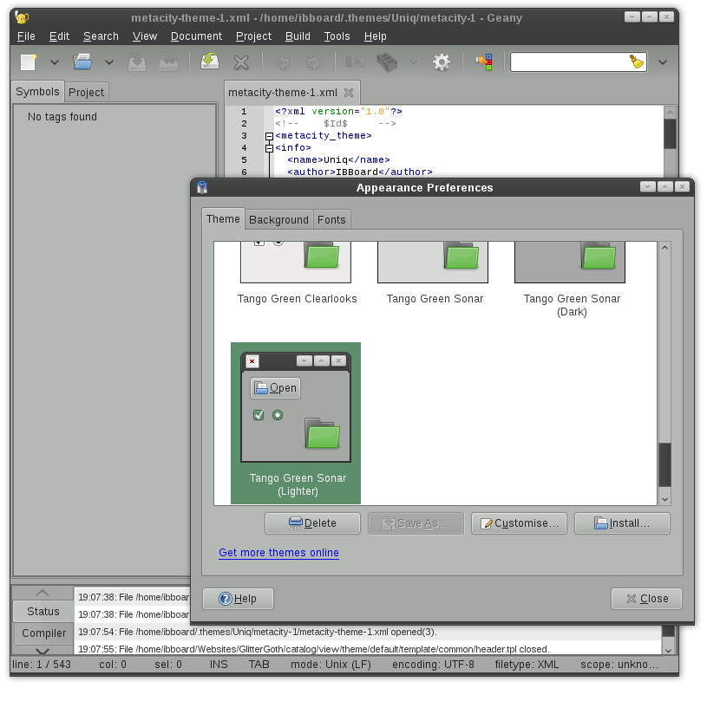Open the Help menu in Geany
Image resolution: width=707 pixels, height=701 pixels.
[375, 36]
